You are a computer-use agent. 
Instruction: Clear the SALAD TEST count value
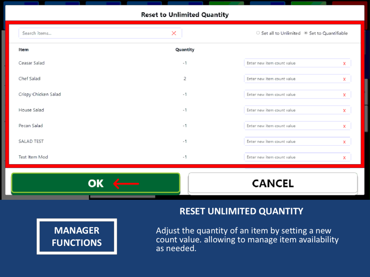tap(344, 142)
